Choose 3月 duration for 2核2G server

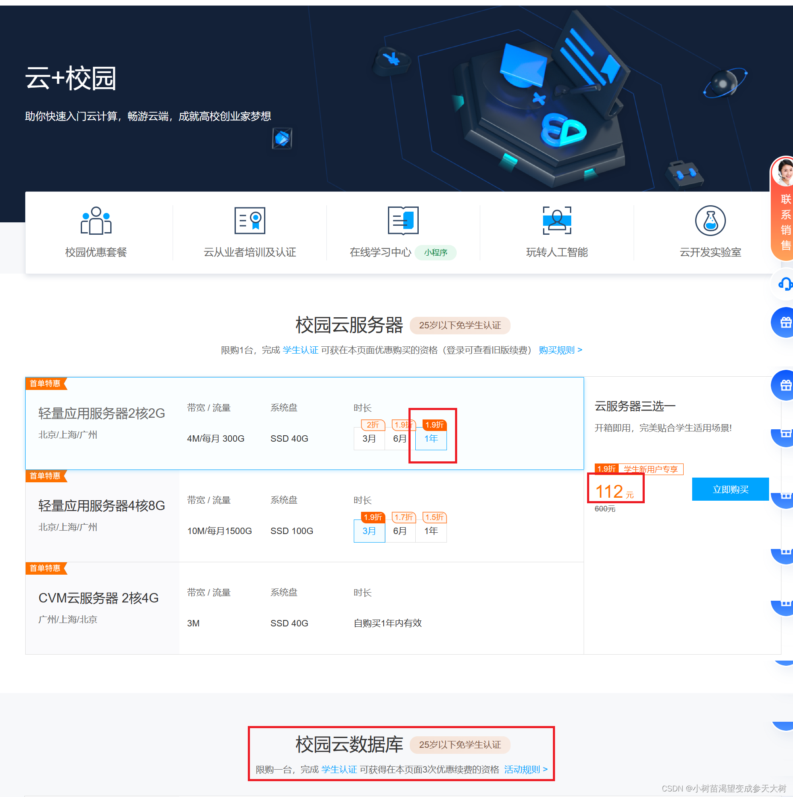(x=369, y=439)
